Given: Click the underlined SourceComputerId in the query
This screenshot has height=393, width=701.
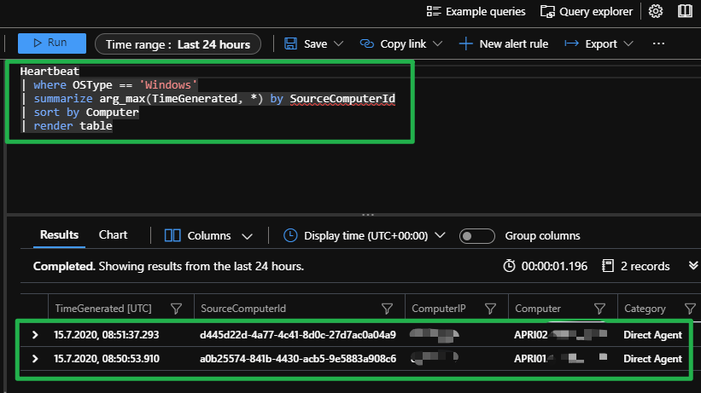Looking at the screenshot, I should click(x=342, y=99).
